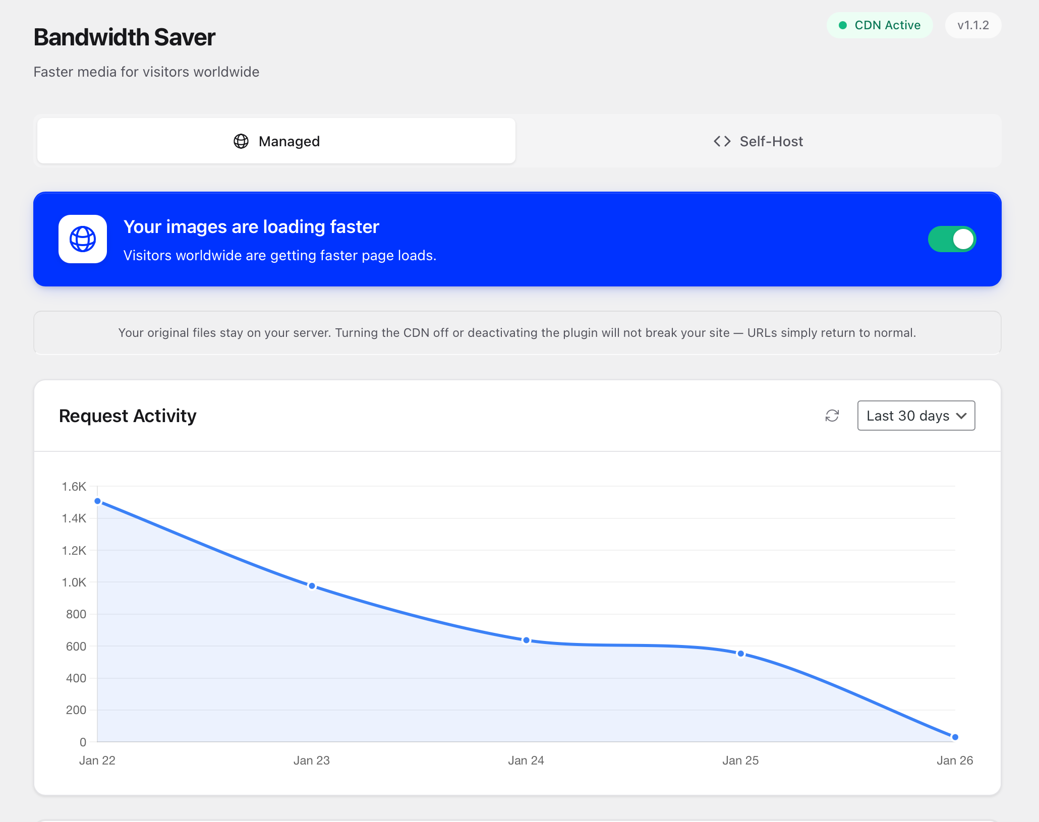Screen dimensions: 1039x822
Task: Click the globe icon on Managed tab
Action: point(241,141)
